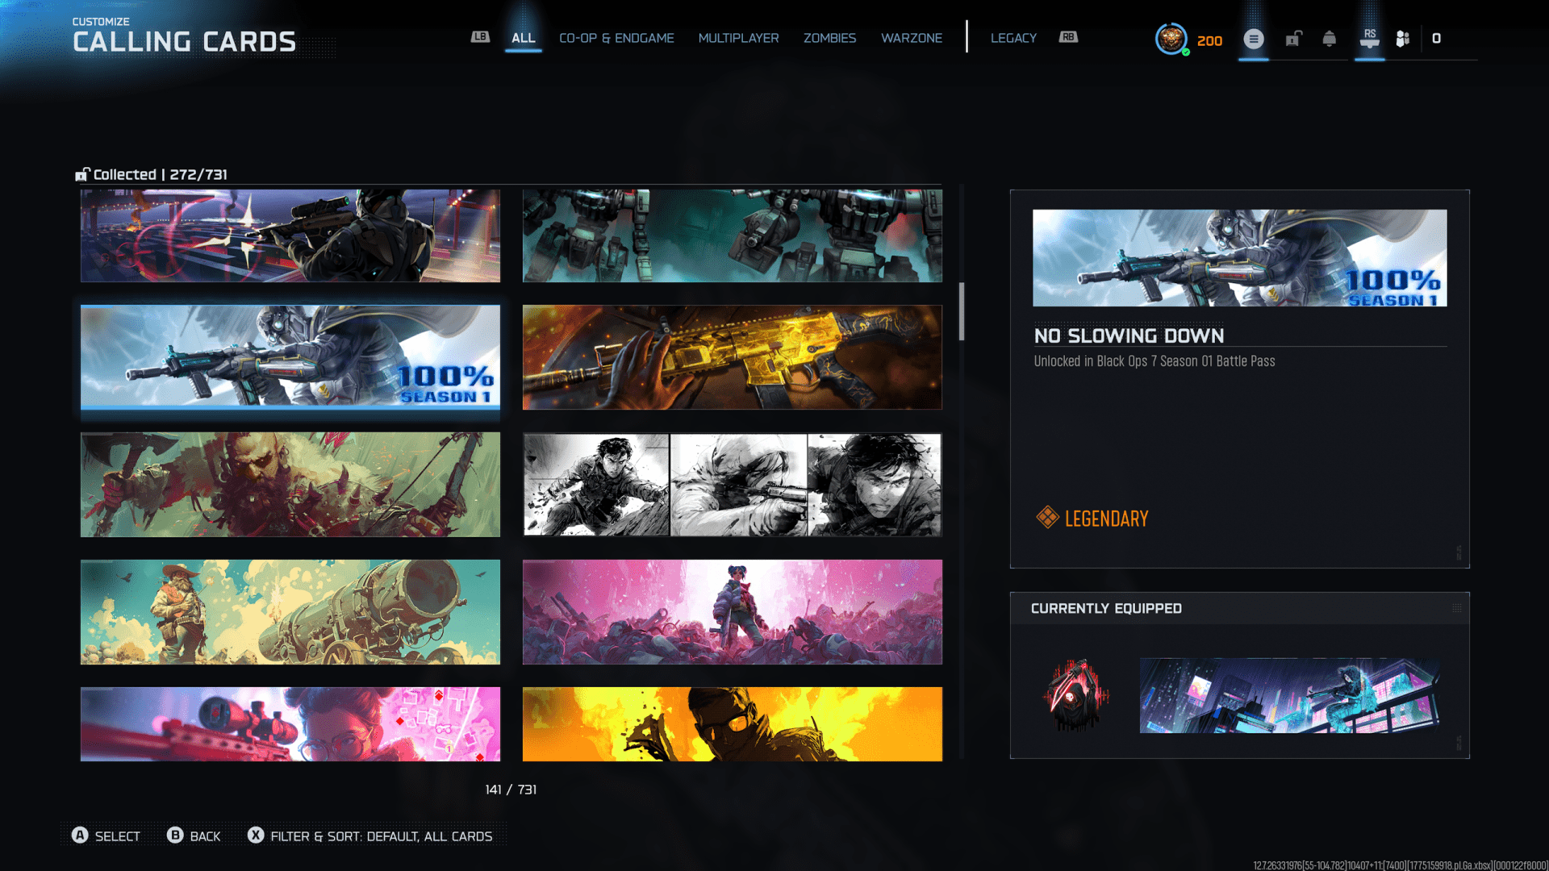Open the hamburger options menu icon
Viewport: 1549px width, 871px height.
click(1253, 39)
